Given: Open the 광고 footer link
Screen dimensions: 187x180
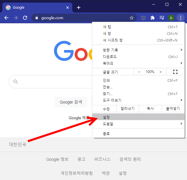Looking at the screenshot, I should pos(82,159).
